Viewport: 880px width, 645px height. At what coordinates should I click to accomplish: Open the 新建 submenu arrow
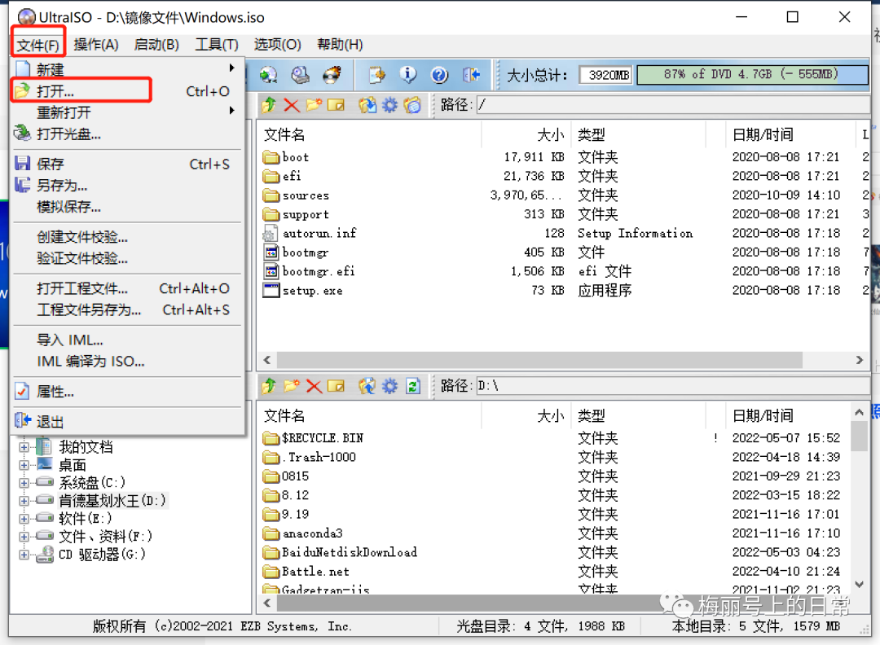click(x=231, y=68)
